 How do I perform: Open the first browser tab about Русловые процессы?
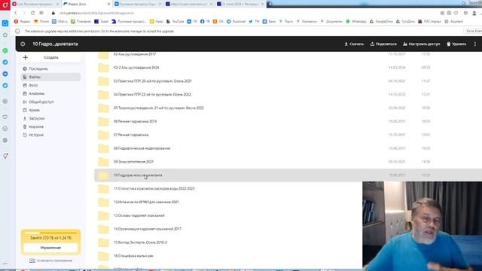pyautogui.click(x=35, y=4)
